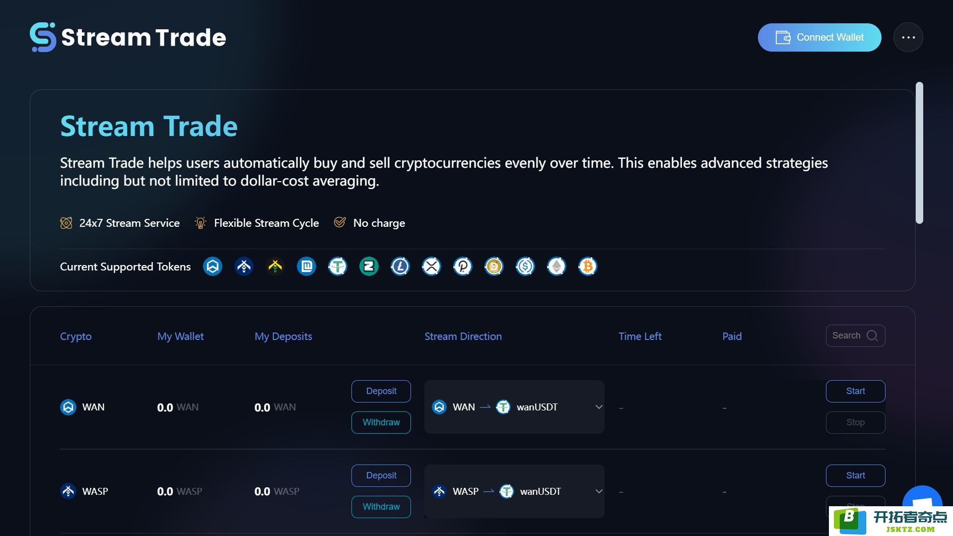The image size is (953, 536).
Task: Click the vertical page scrollbar
Action: tap(919, 153)
